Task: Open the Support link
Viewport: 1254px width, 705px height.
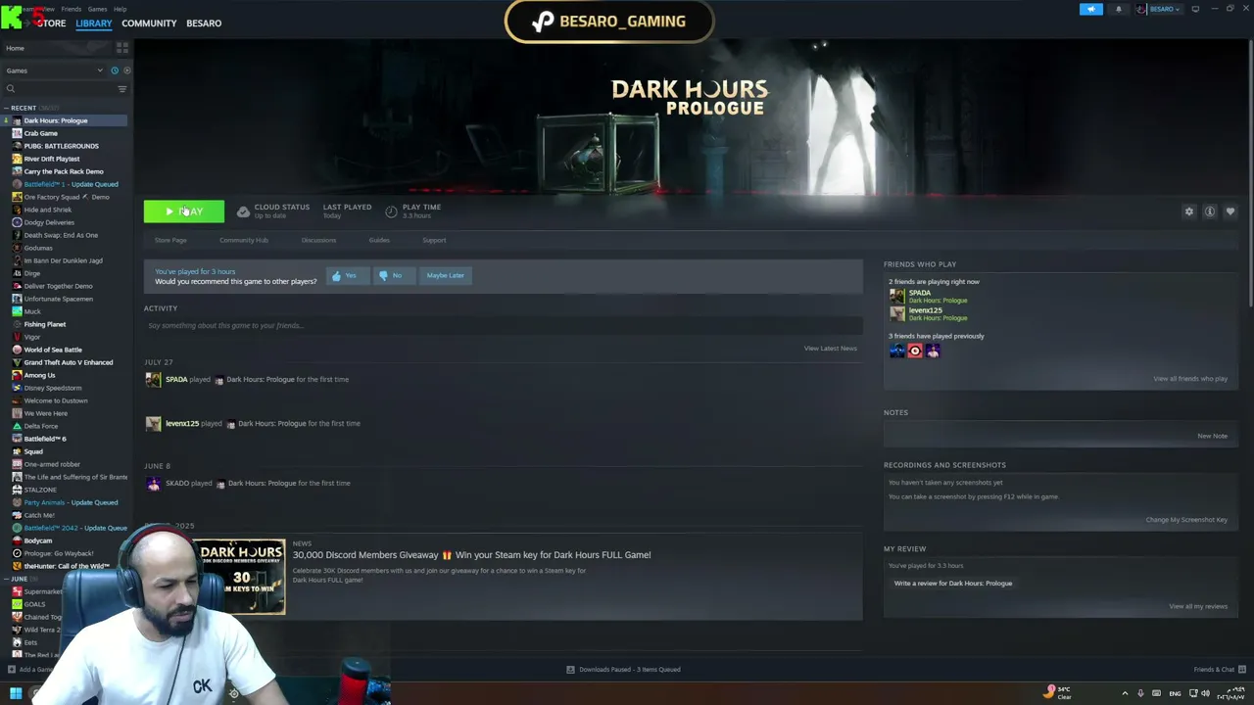Action: 434,240
